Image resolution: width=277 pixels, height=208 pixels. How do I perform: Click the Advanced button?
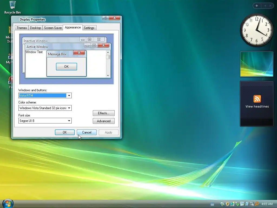pyautogui.click(x=104, y=121)
